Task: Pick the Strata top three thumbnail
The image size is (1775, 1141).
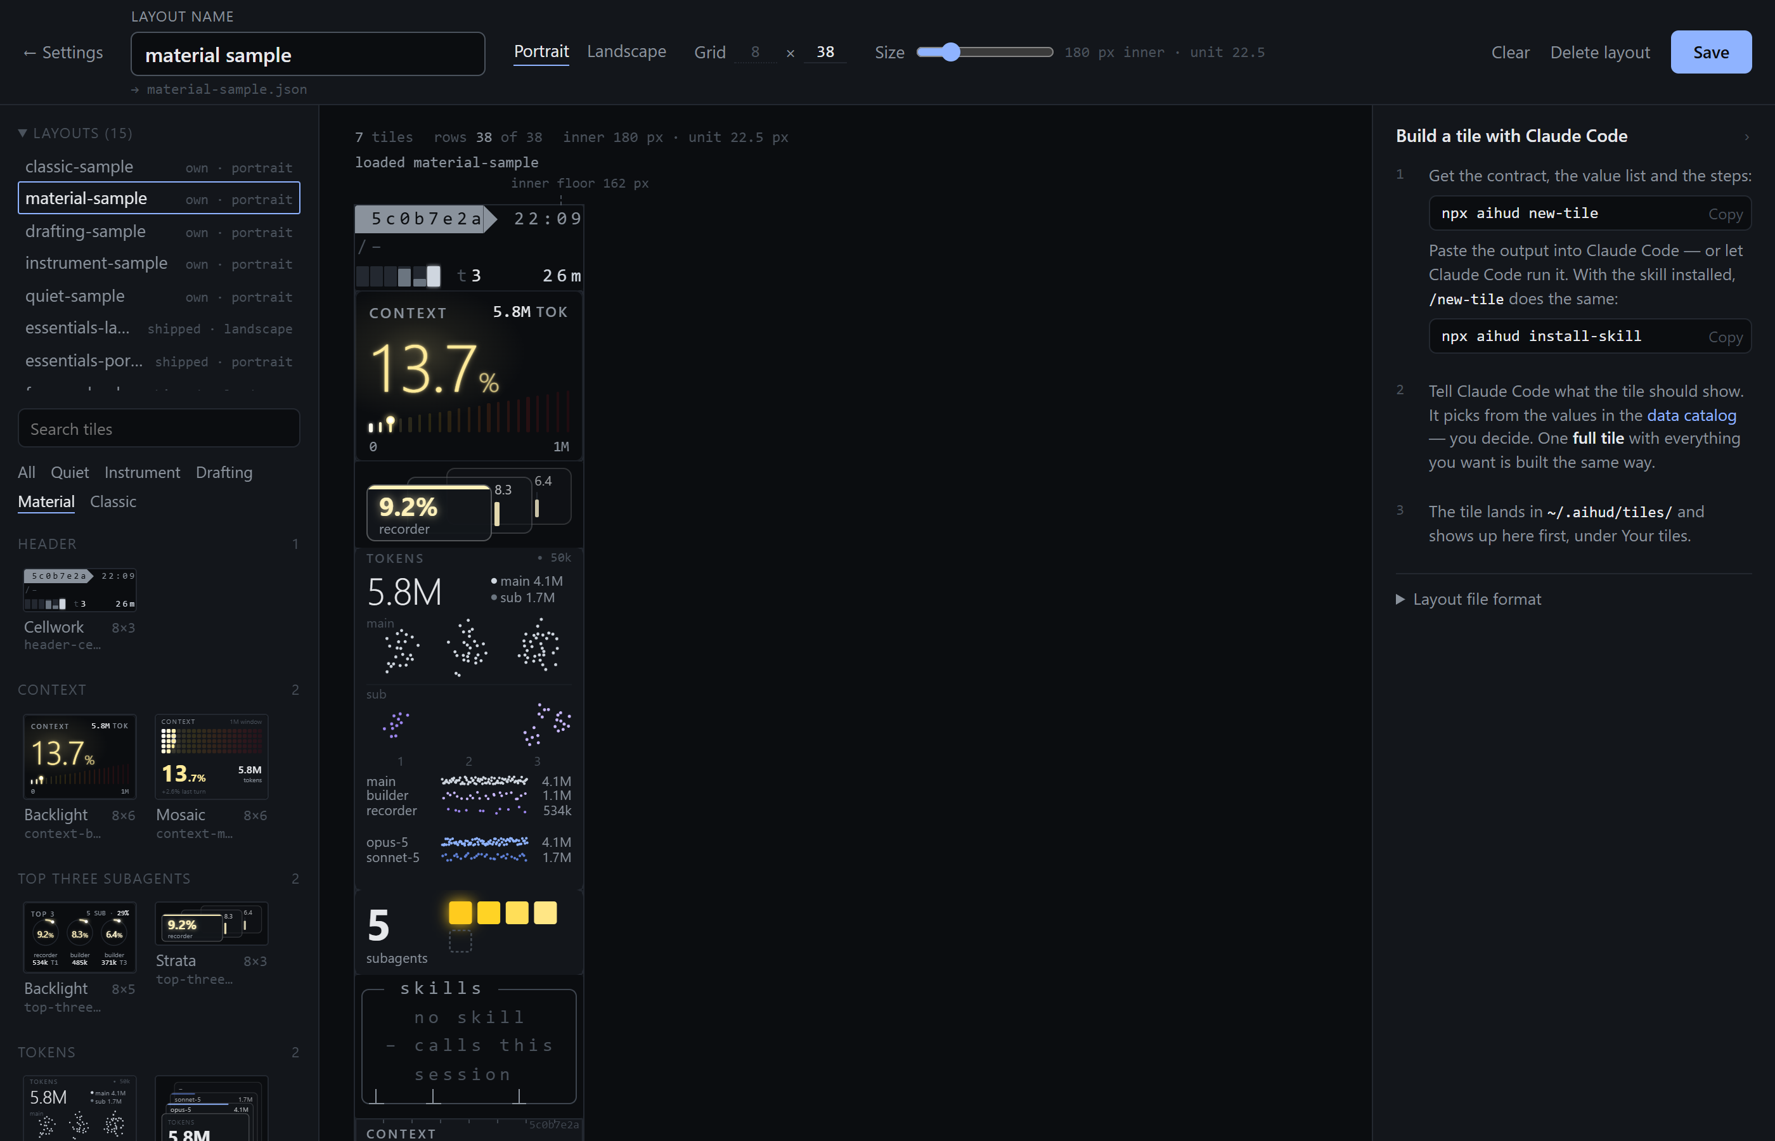Action: pos(211,923)
